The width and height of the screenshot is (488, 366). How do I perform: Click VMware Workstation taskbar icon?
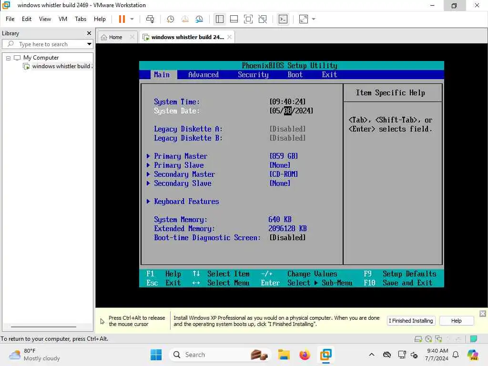325,355
